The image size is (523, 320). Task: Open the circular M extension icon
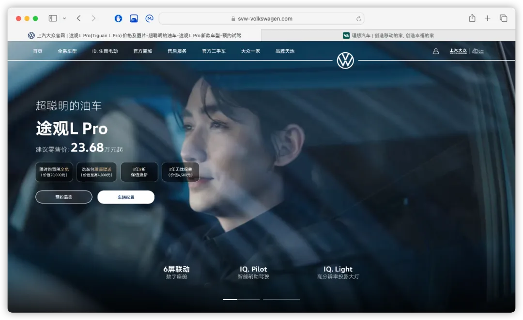[150, 18]
